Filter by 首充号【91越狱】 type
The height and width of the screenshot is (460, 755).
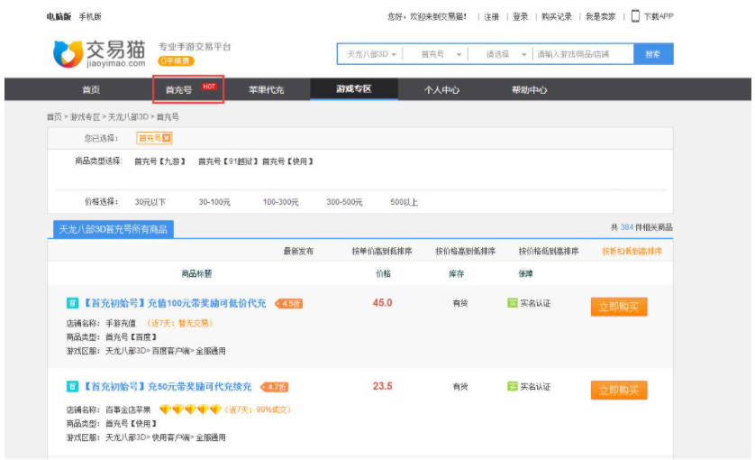pyautogui.click(x=228, y=161)
